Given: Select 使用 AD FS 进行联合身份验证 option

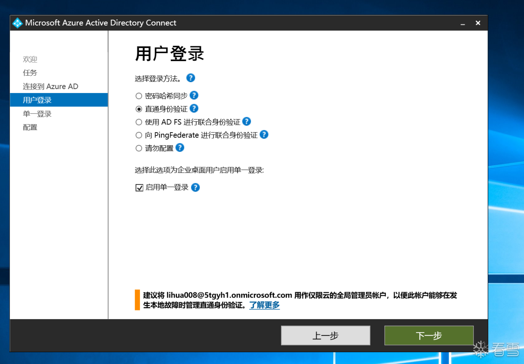Looking at the screenshot, I should coord(139,122).
